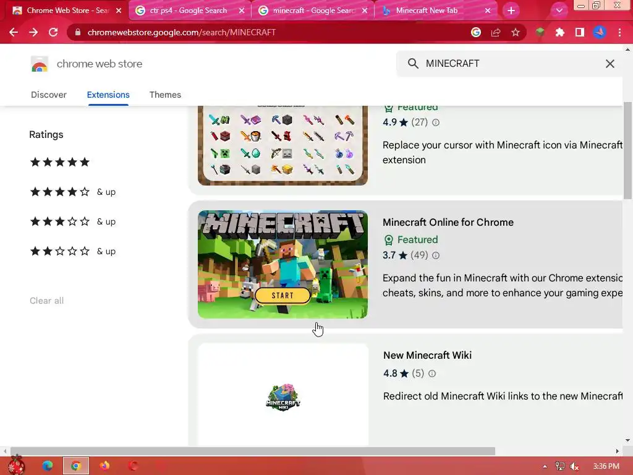Open the Minecraft Online for Chrome thumbnail
Image resolution: width=633 pixels, height=475 pixels.
tap(283, 265)
